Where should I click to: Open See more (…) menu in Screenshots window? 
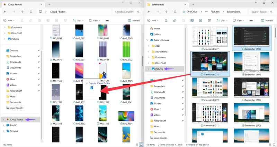click(x=252, y=20)
